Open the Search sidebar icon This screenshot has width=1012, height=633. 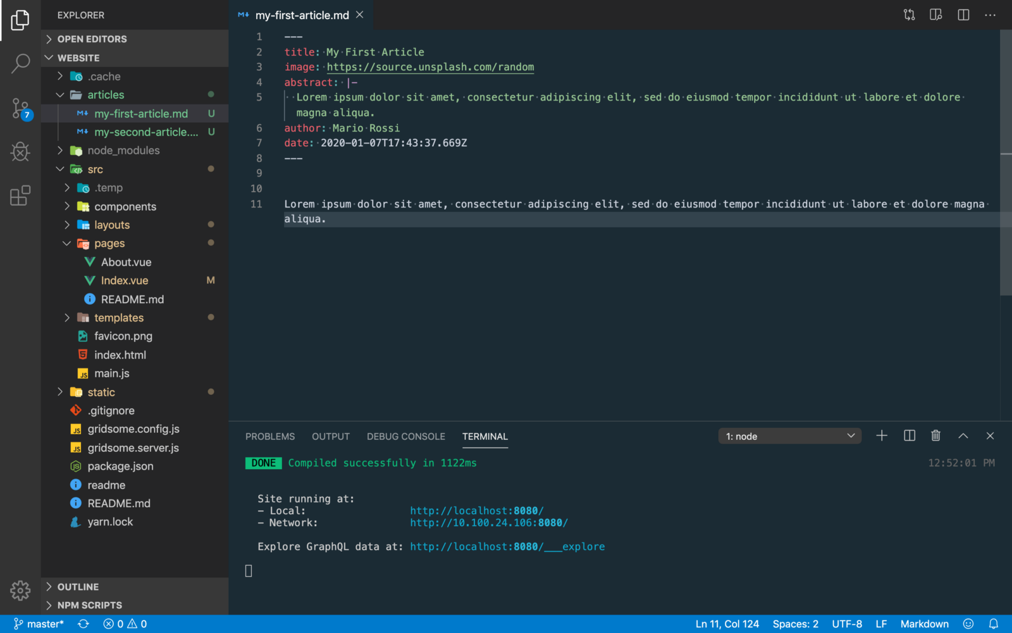point(21,63)
